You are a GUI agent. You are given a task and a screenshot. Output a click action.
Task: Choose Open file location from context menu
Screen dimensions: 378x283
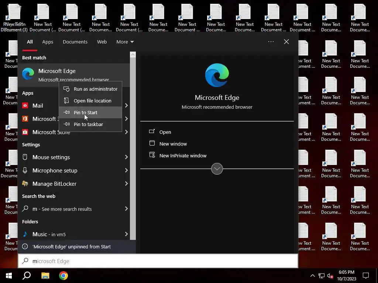pyautogui.click(x=90, y=101)
